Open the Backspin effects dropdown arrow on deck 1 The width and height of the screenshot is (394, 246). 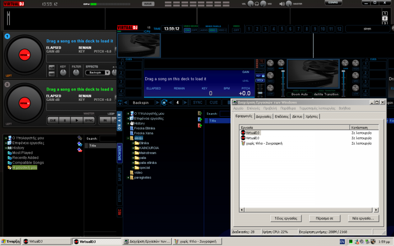[107, 72]
